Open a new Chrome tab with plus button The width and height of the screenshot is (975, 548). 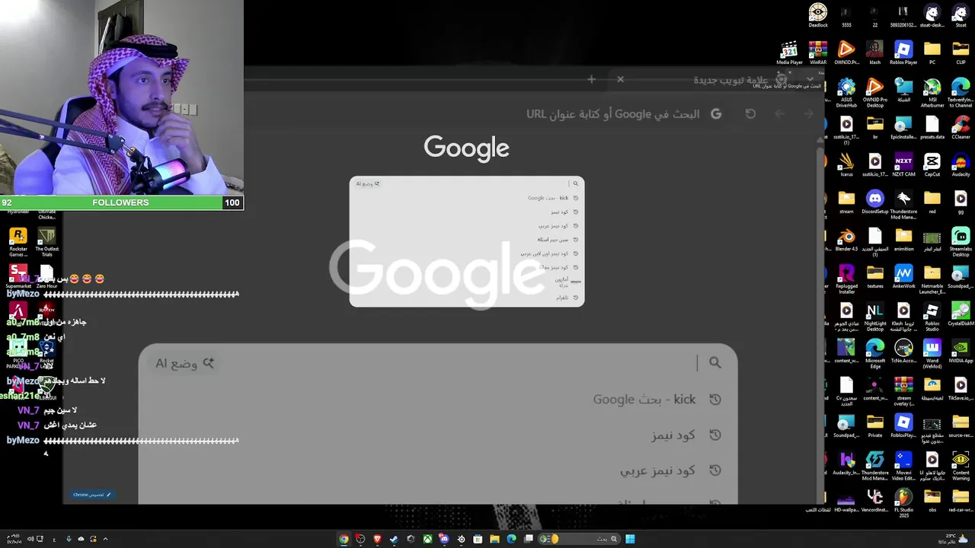591,79
